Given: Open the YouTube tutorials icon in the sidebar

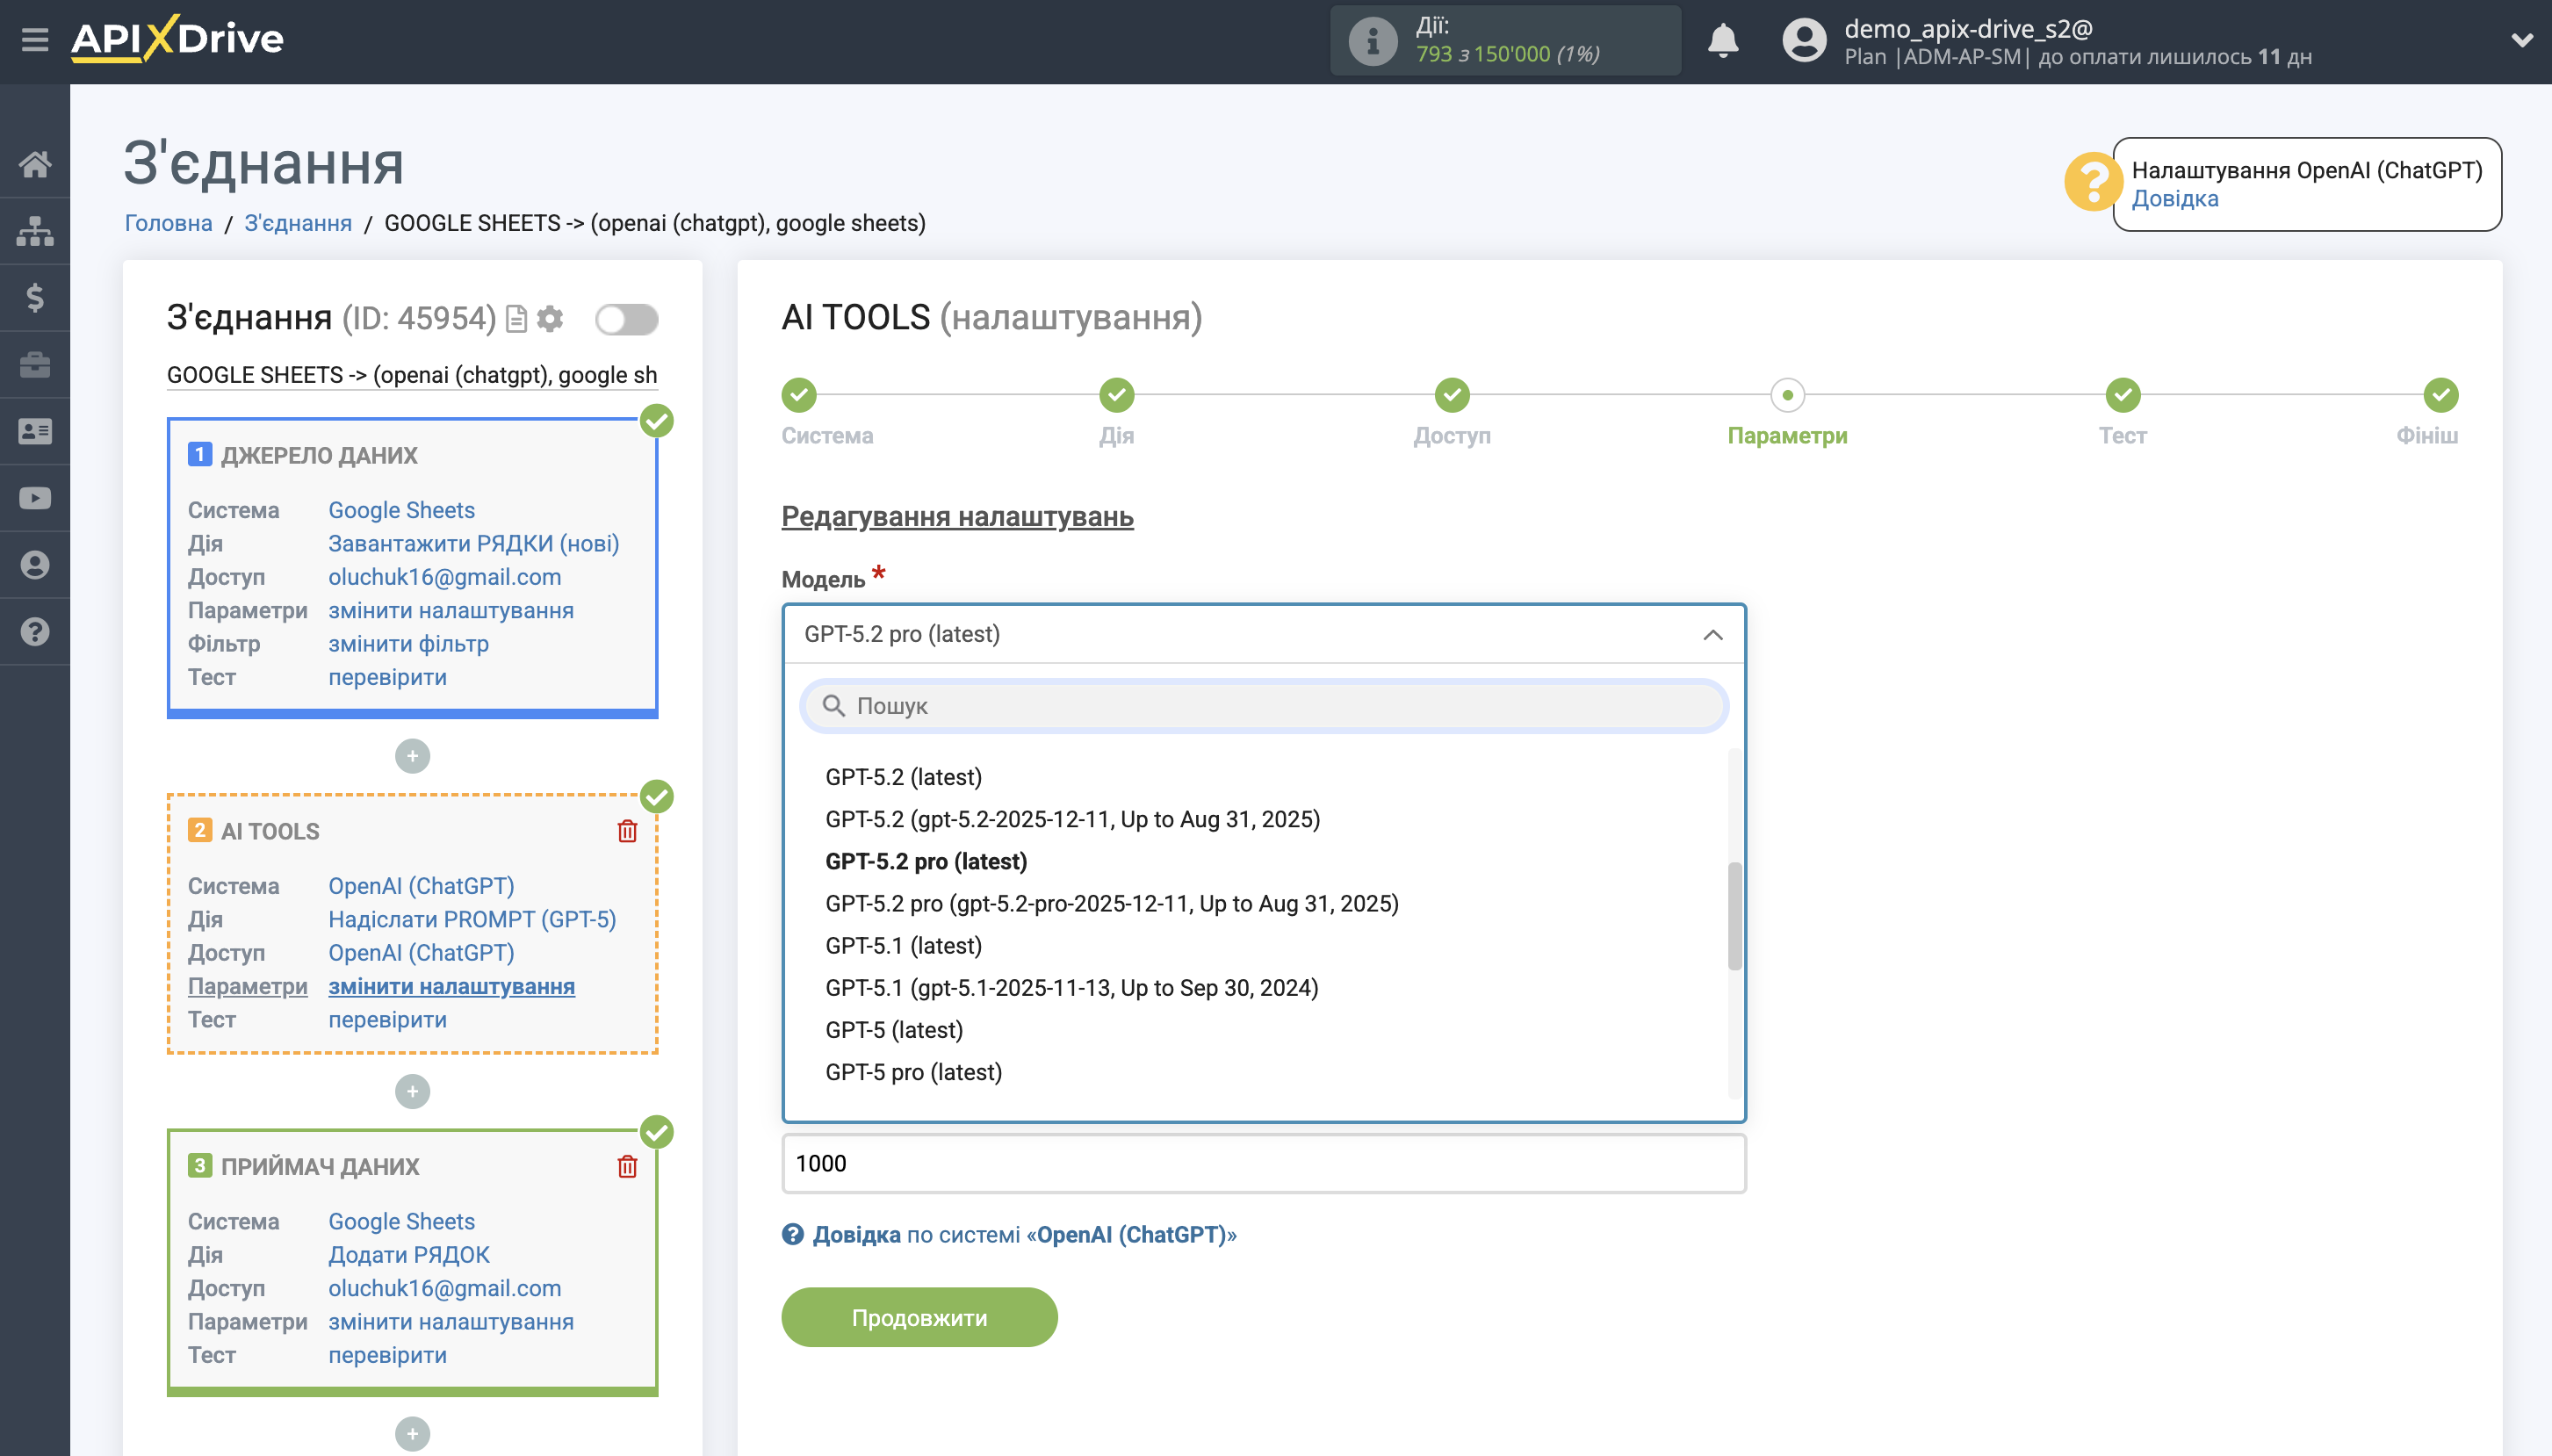Looking at the screenshot, I should (x=36, y=497).
